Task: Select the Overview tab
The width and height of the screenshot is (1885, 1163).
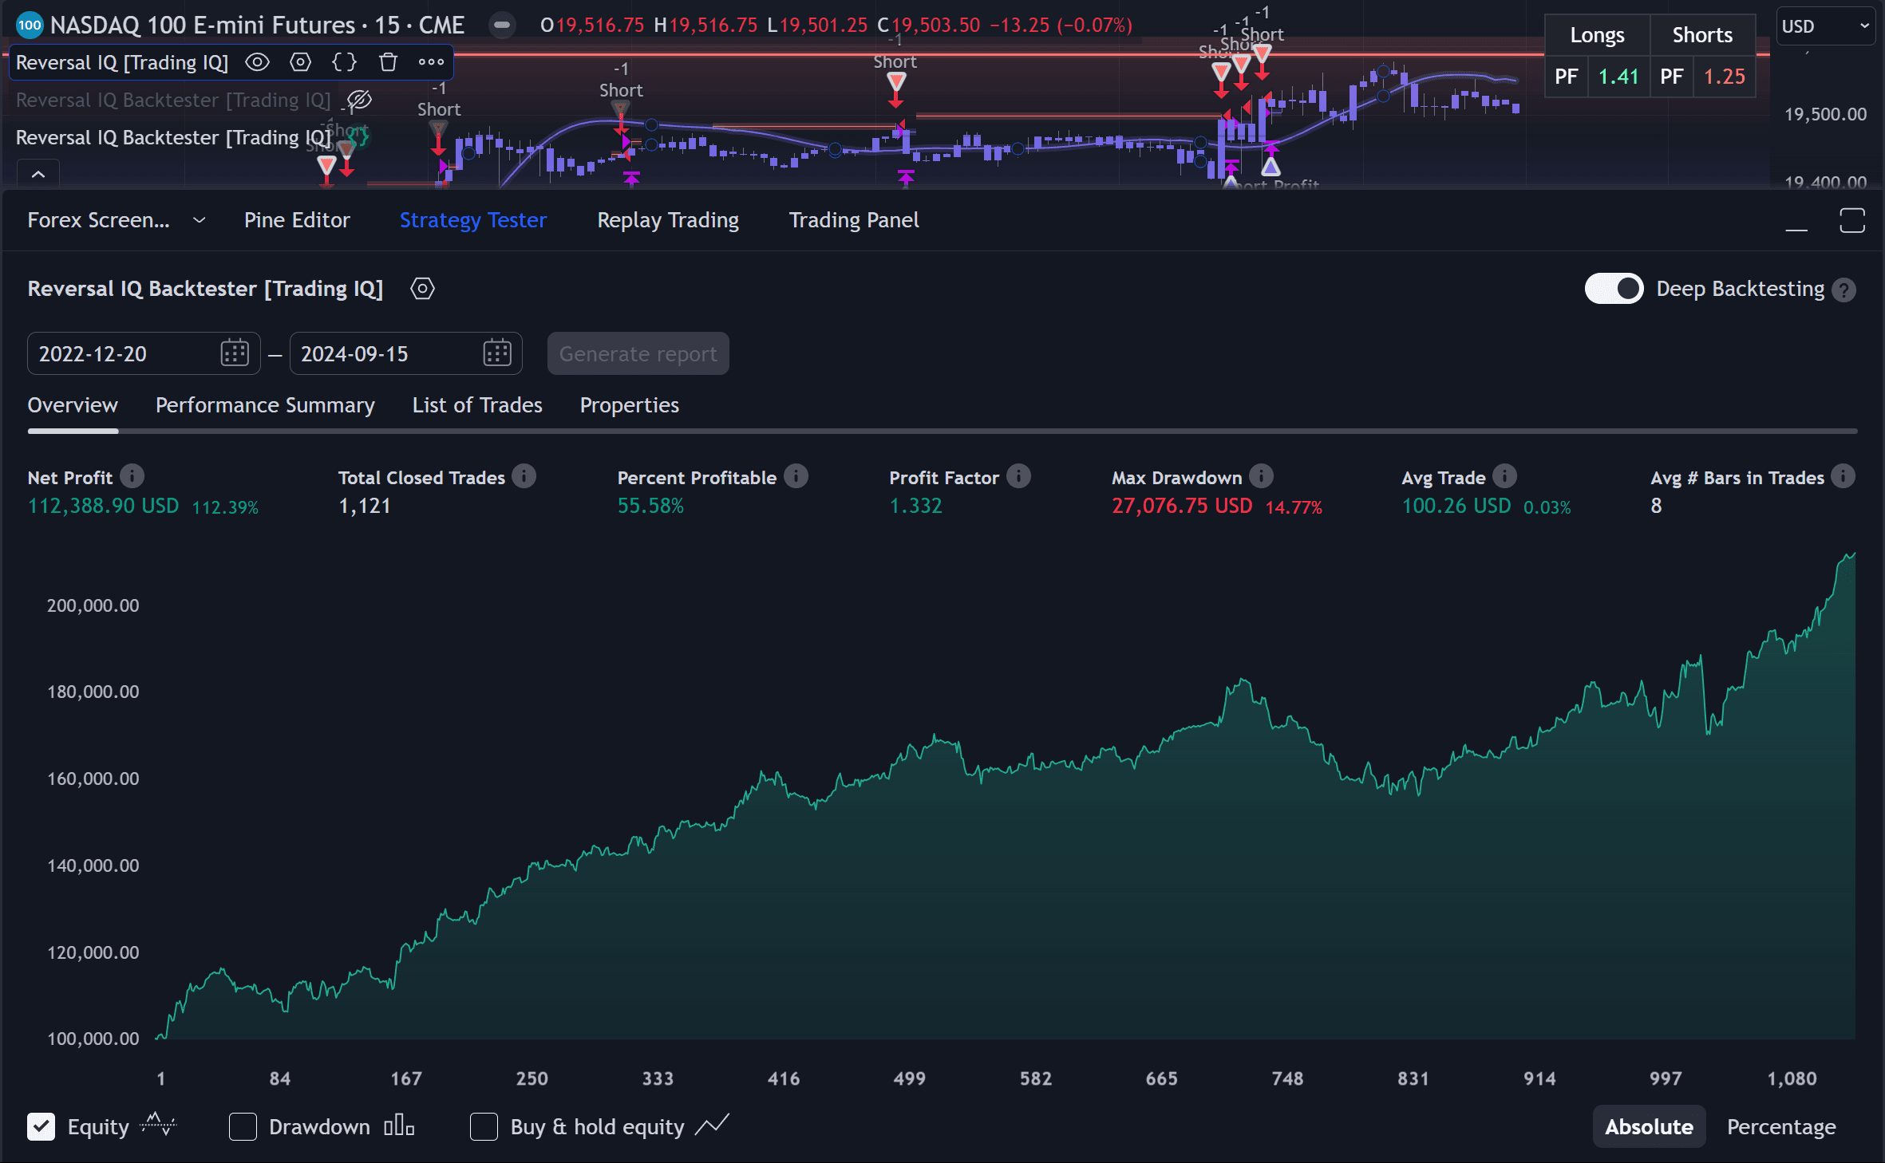Action: click(x=73, y=405)
